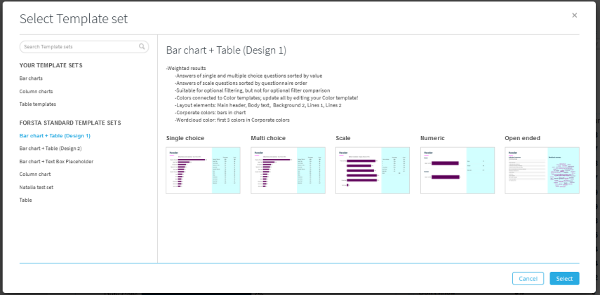Screen dimensions: 600x295
Task: Click the search magnifier icon
Action: (x=142, y=47)
